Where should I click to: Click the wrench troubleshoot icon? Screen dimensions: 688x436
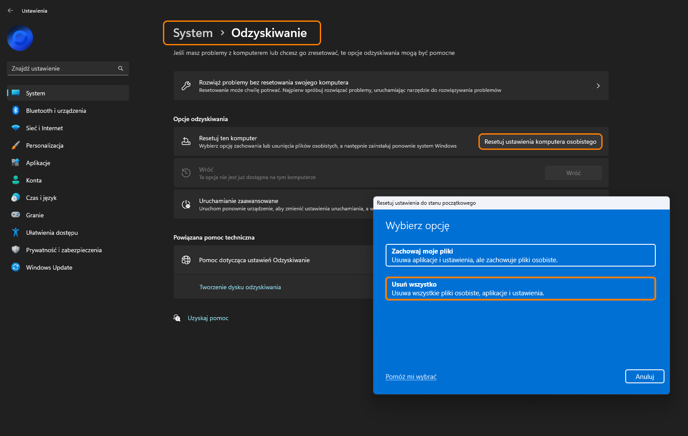click(186, 86)
